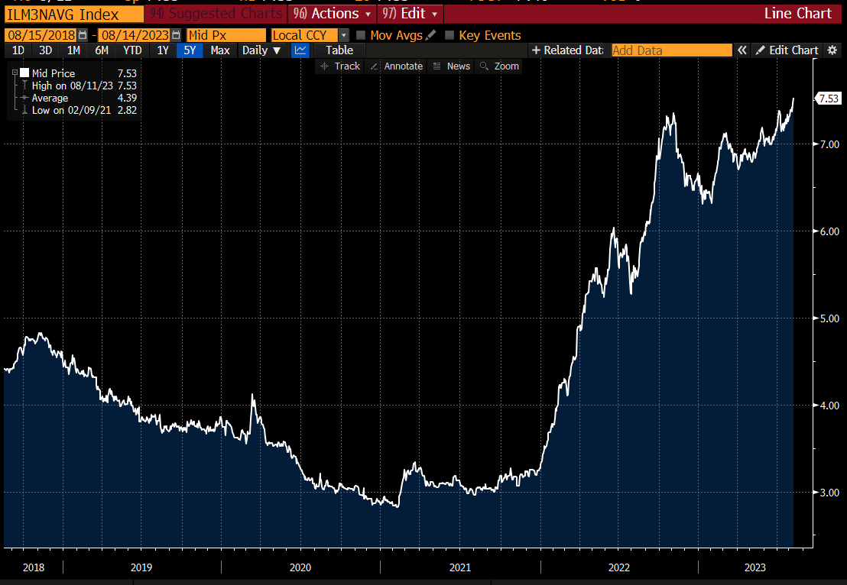The image size is (847, 585).
Task: Select the line chart type icon
Action: click(x=300, y=50)
